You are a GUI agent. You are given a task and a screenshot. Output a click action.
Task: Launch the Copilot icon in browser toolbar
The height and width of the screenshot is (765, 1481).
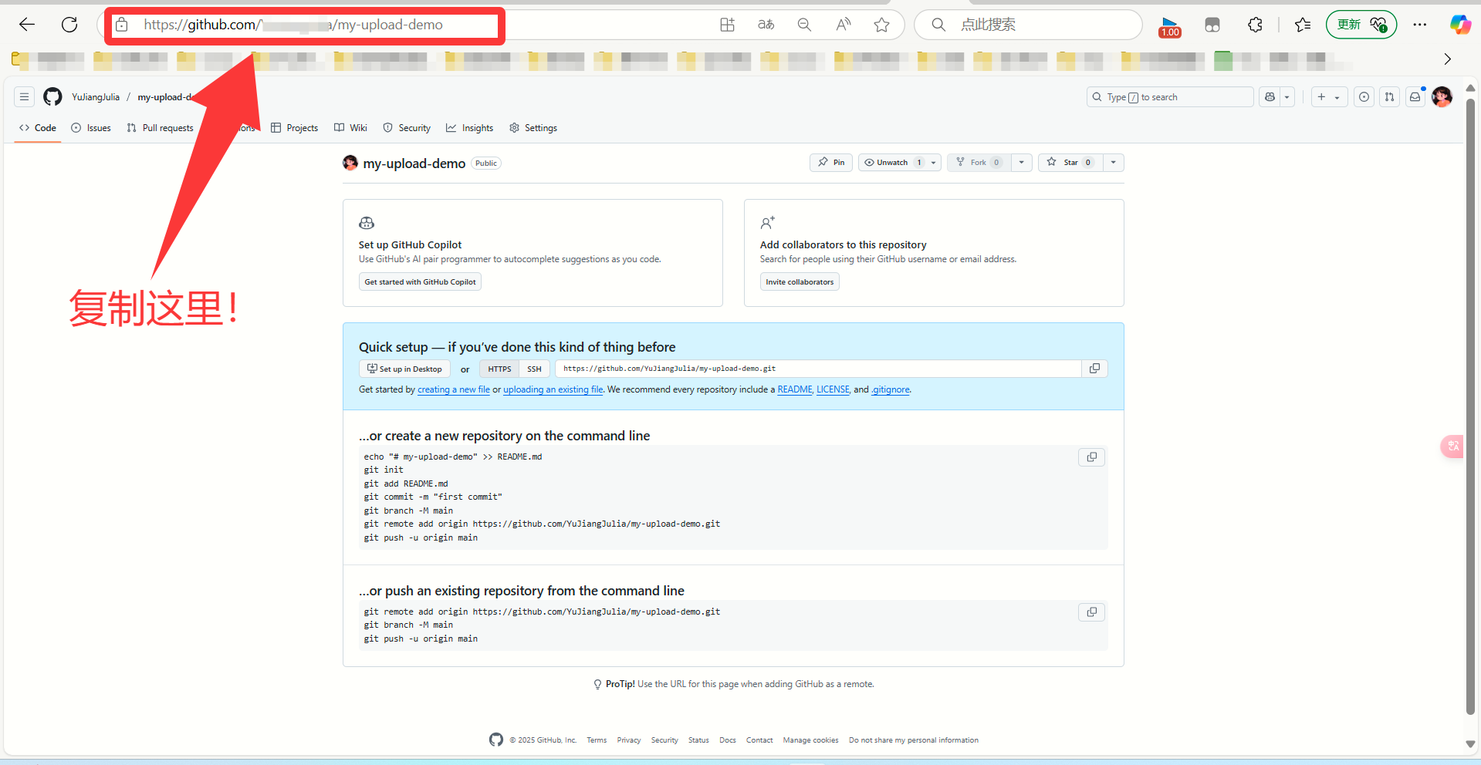pyautogui.click(x=1460, y=25)
